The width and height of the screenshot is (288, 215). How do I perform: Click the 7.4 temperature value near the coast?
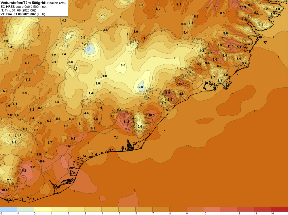[x=29, y=198]
